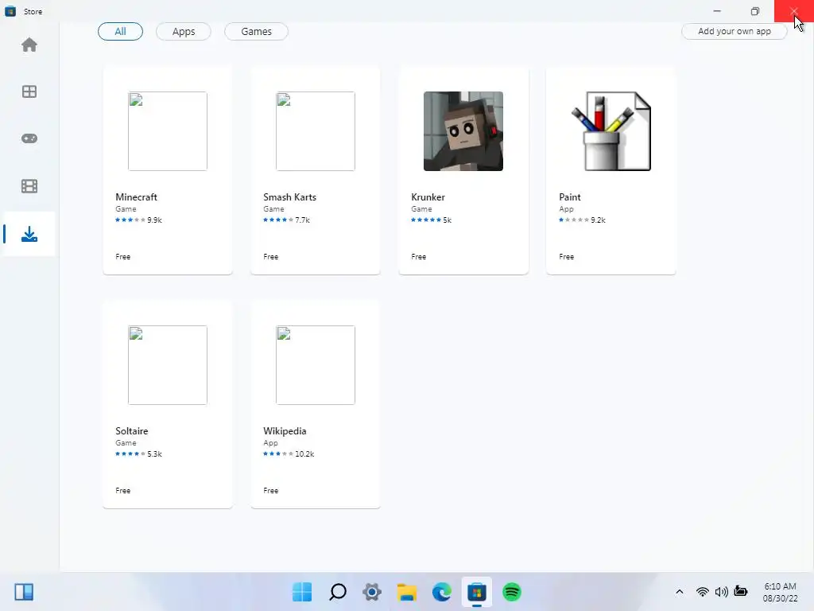Click the Free price on Soltaire card
Image resolution: width=814 pixels, height=611 pixels.
[x=123, y=490]
